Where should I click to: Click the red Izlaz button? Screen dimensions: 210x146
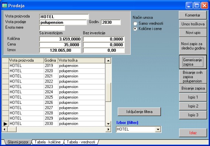pyautogui.click(x=193, y=133)
